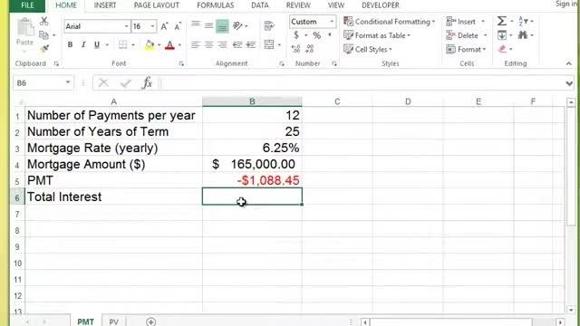Click the Merge & Center icon
This screenshot has width=580, height=326.
tap(269, 44)
